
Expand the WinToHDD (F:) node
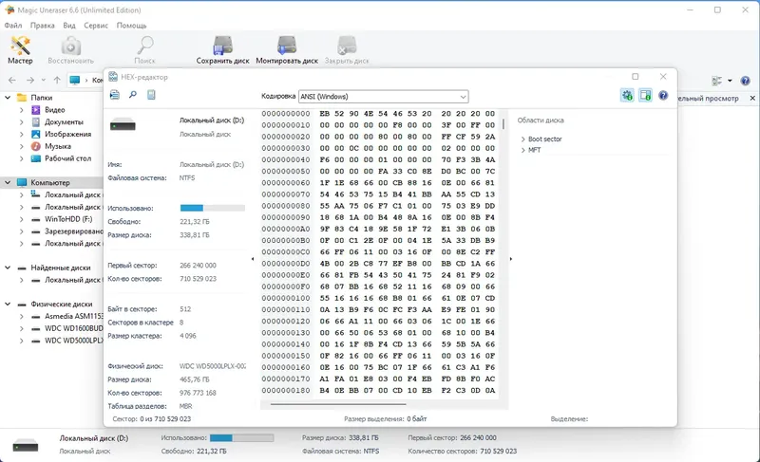pyautogui.click(x=21, y=219)
